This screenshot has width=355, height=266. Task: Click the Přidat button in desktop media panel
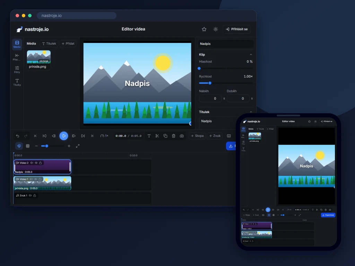click(68, 43)
